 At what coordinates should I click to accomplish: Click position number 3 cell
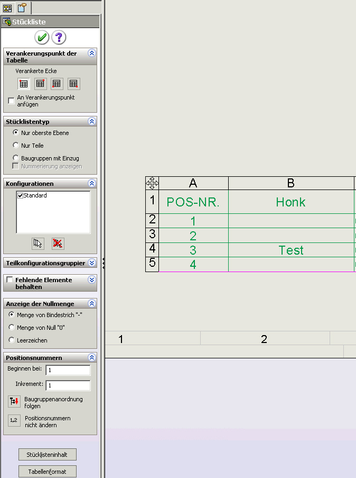[193, 250]
